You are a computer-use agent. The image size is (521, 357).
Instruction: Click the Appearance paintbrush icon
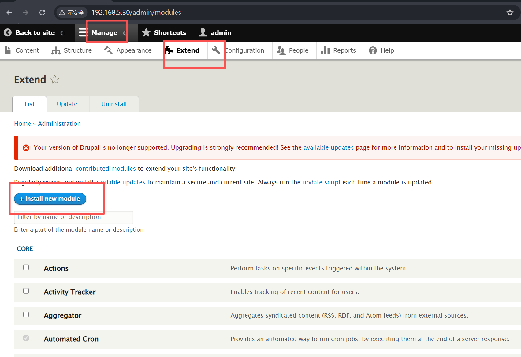(x=108, y=50)
